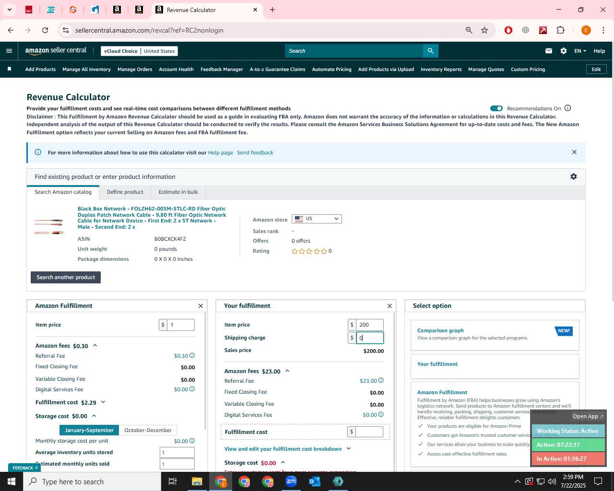The width and height of the screenshot is (614, 491).
Task: Bookmark this page with the star icon
Action: (484, 30)
